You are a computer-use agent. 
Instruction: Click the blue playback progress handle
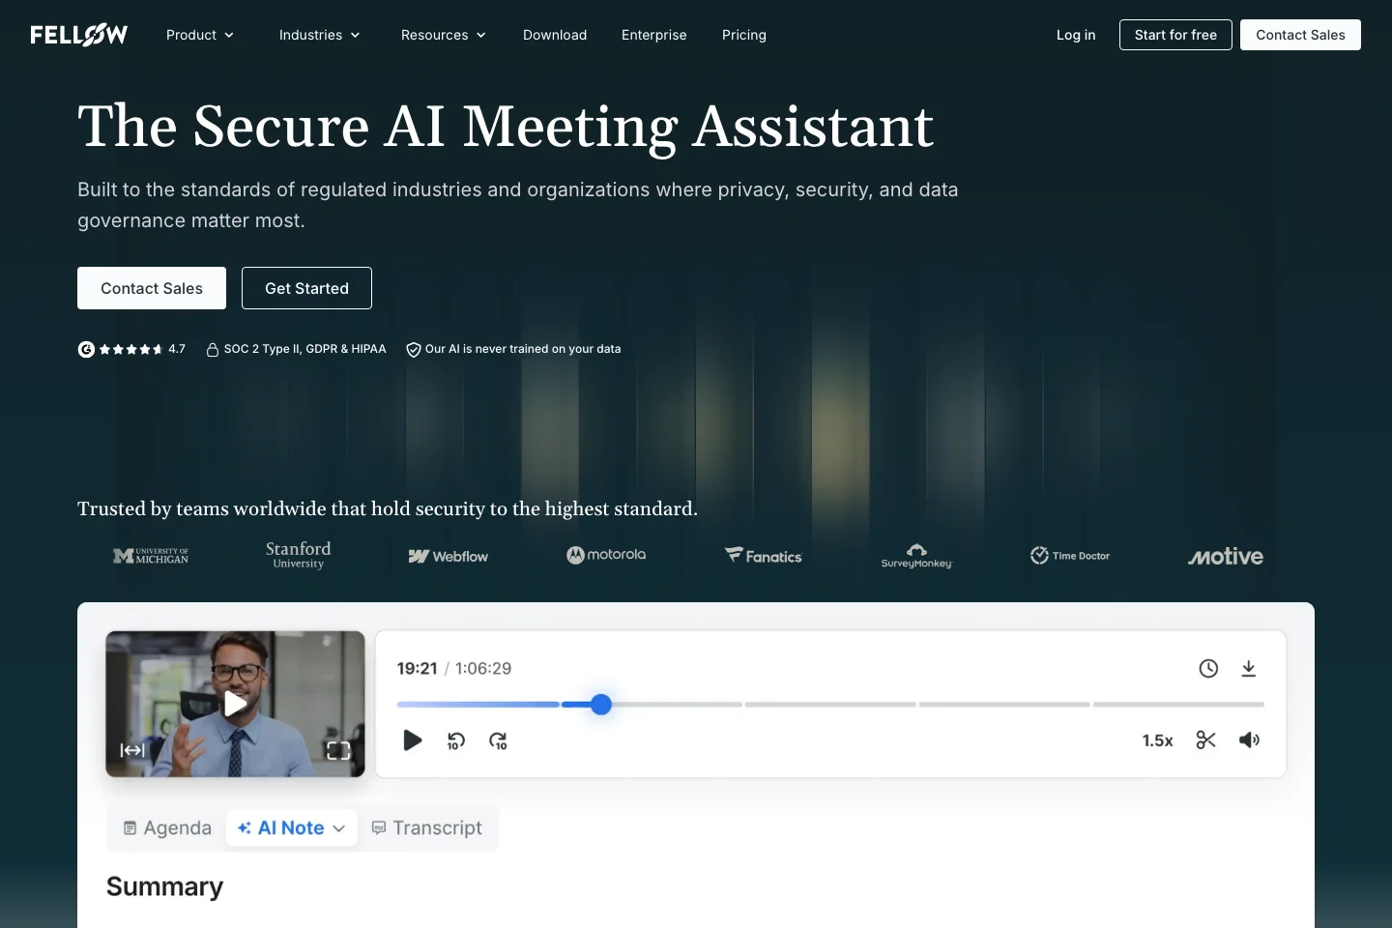coord(601,705)
